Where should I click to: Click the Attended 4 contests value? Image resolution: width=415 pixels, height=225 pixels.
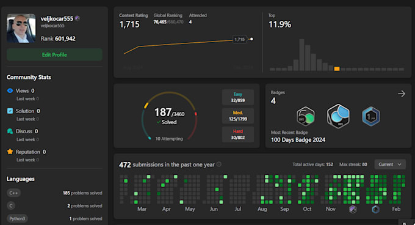tap(190, 22)
